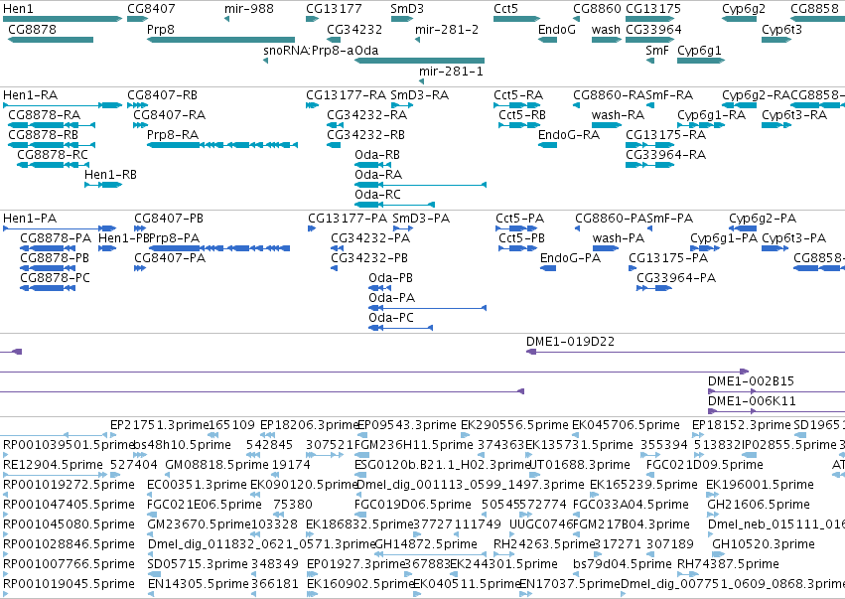Click the Cct5-PA protein label
Screen dimensions: 845x599
coord(520,219)
